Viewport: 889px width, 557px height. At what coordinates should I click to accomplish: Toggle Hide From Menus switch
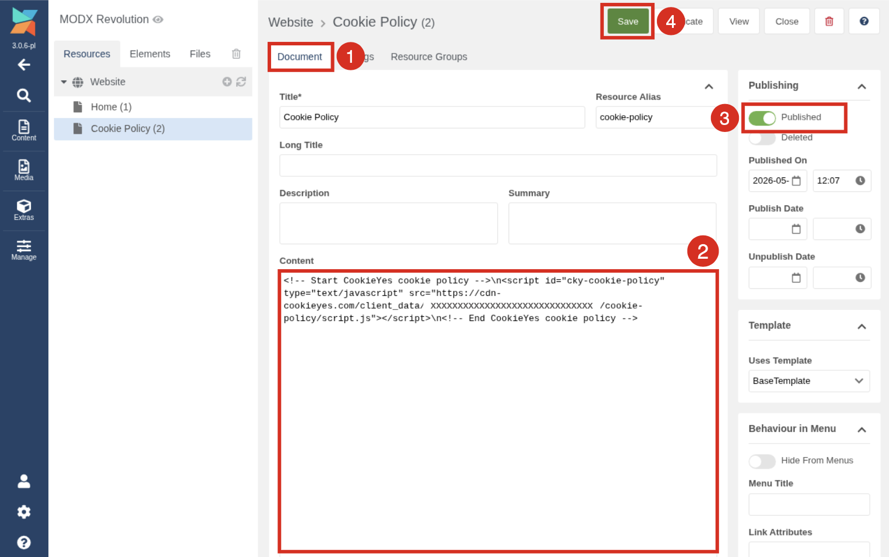coord(762,461)
